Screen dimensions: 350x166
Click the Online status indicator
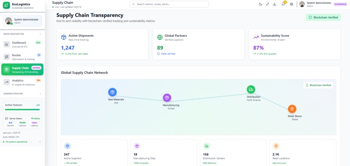[x=36, y=118]
